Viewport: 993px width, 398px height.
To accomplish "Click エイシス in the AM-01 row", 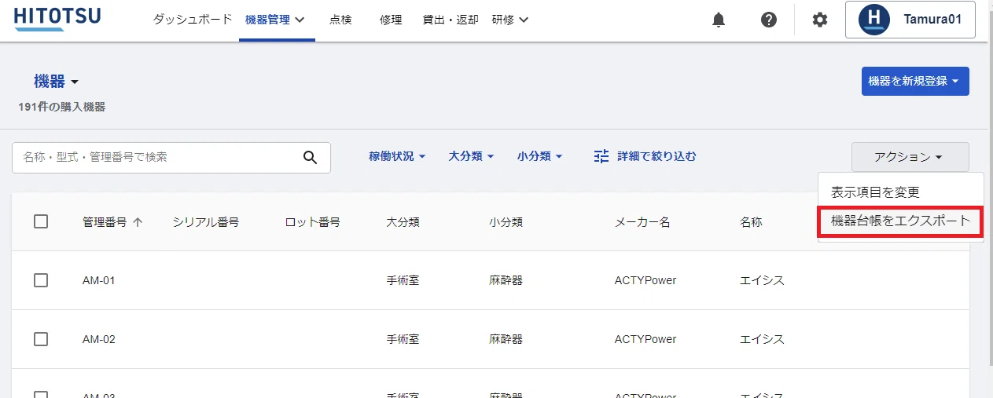I will [762, 280].
